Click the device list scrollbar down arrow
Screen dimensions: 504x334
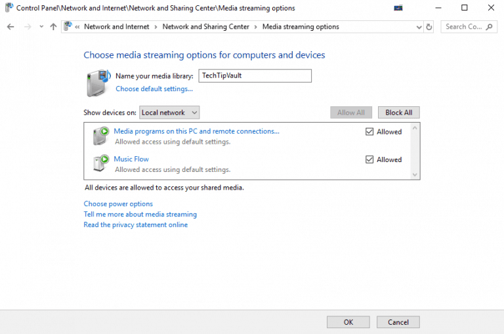tap(414, 175)
